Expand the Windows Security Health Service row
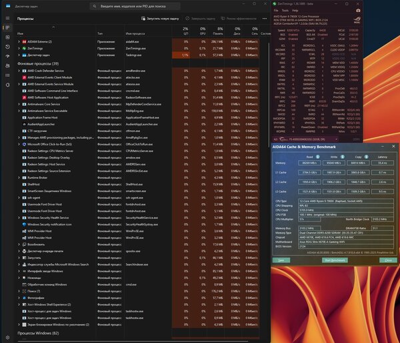400x343 pixels. pos(19,218)
